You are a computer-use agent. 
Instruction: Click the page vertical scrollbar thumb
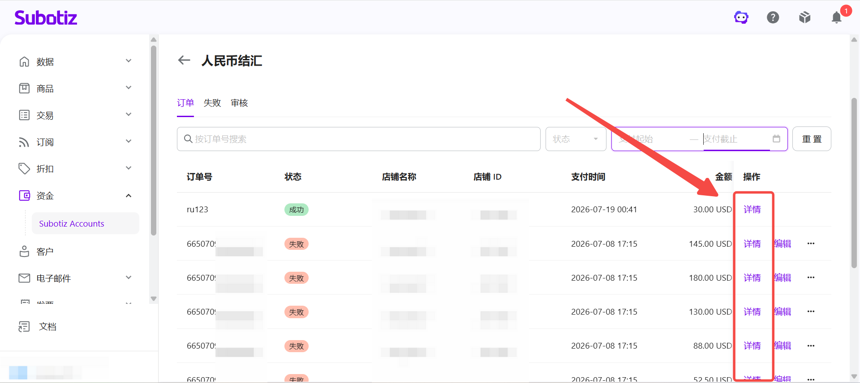point(854,182)
